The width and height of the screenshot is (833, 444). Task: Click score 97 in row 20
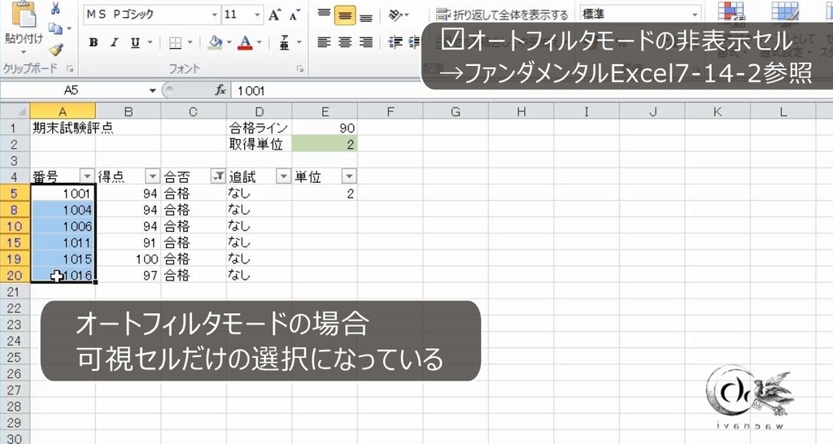click(128, 275)
